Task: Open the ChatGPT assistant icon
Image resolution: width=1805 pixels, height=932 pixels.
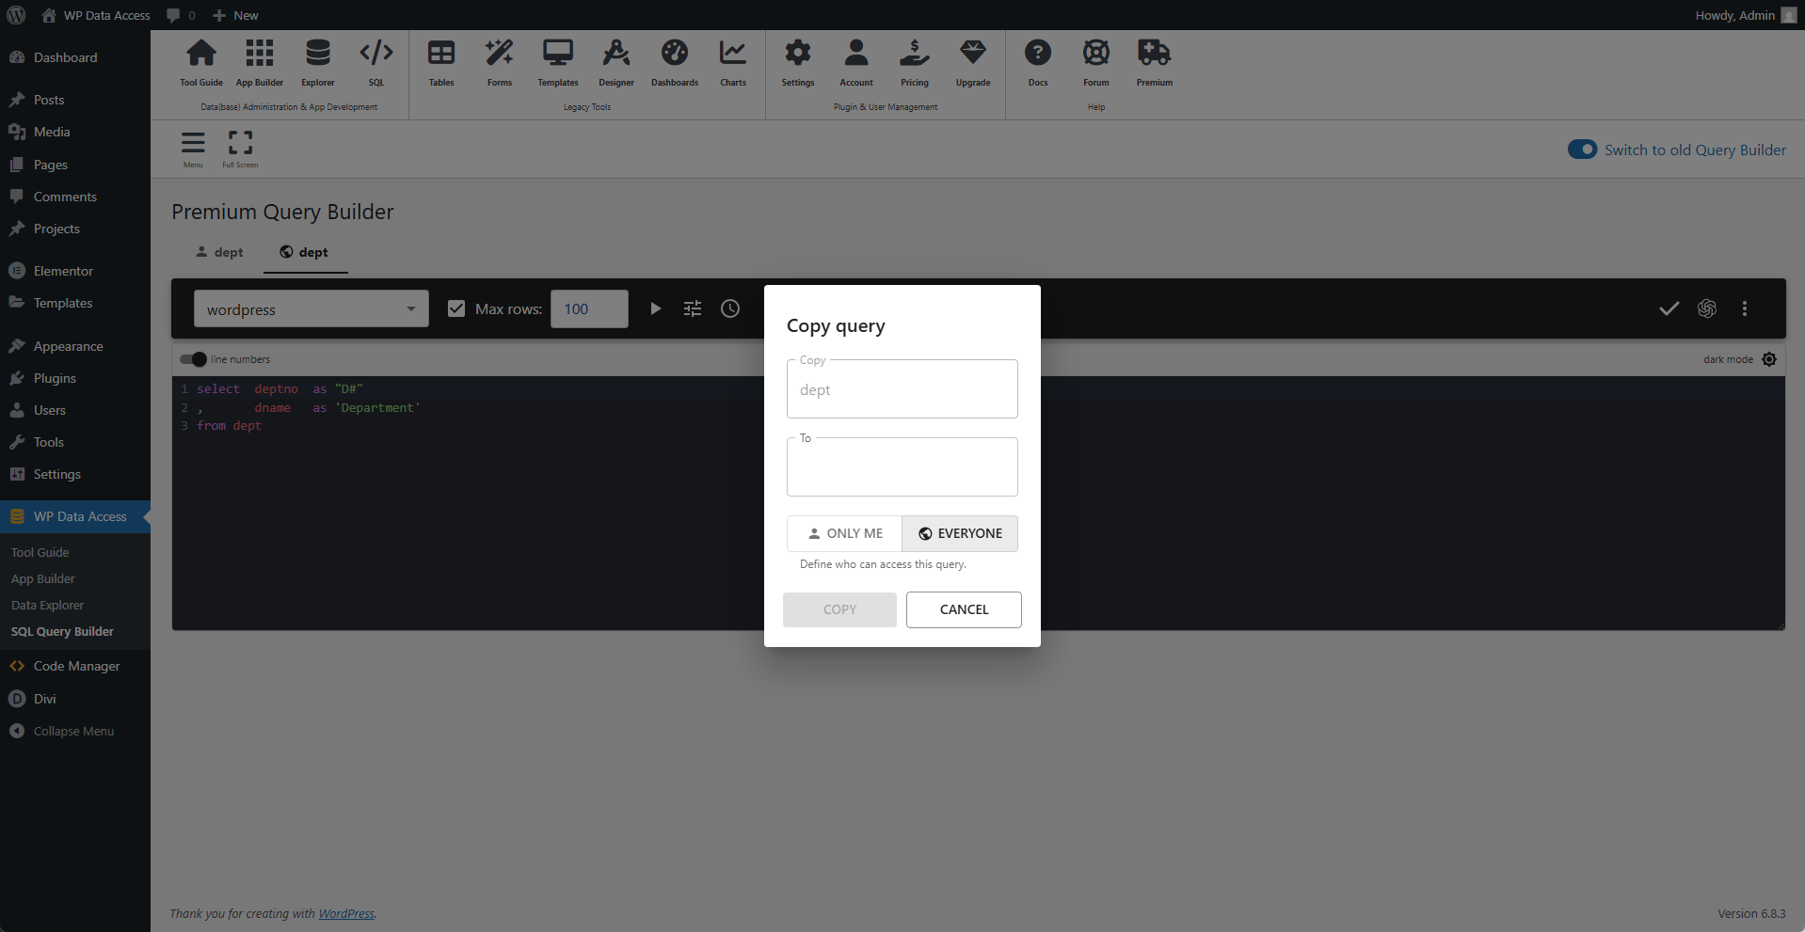Action: (1707, 308)
